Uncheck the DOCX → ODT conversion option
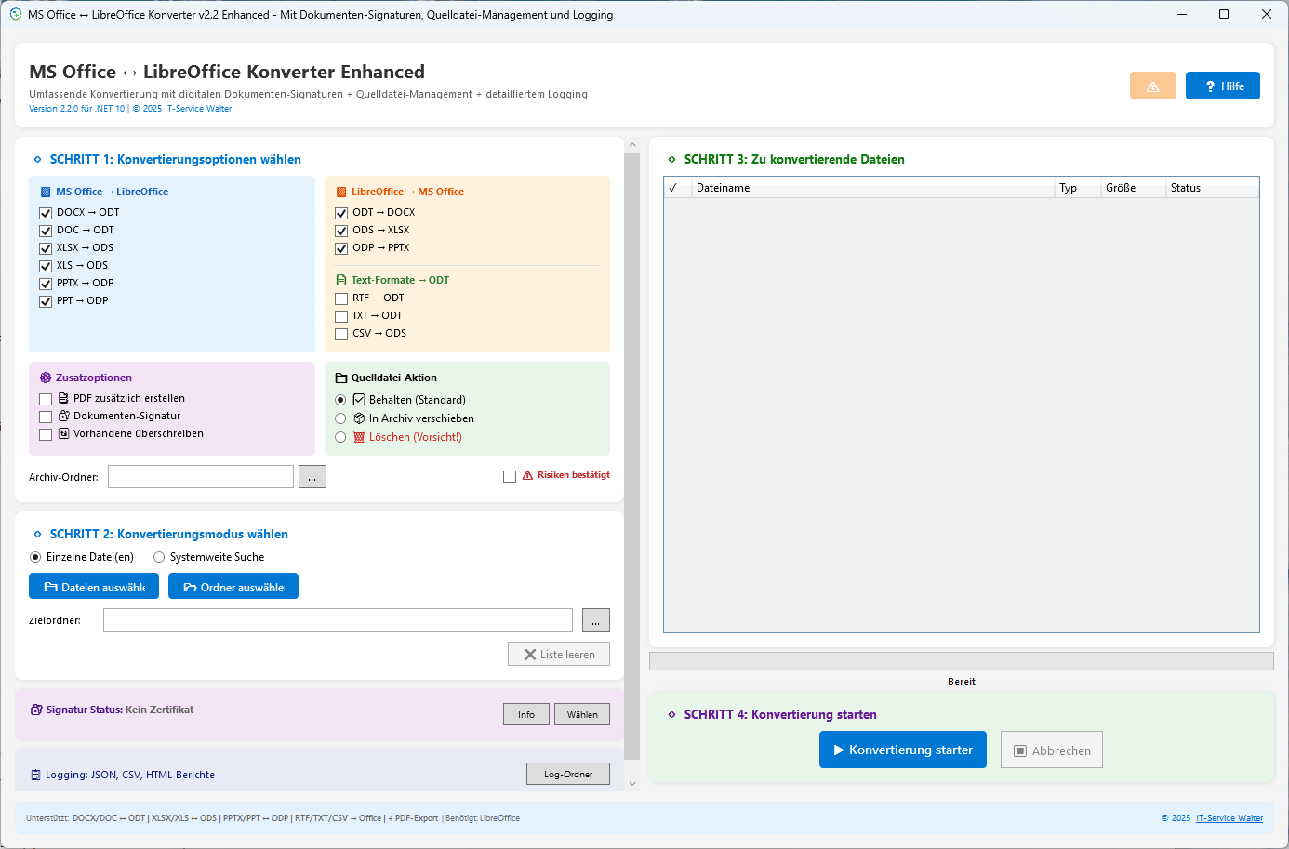Viewport: 1289px width, 849px height. 46,213
